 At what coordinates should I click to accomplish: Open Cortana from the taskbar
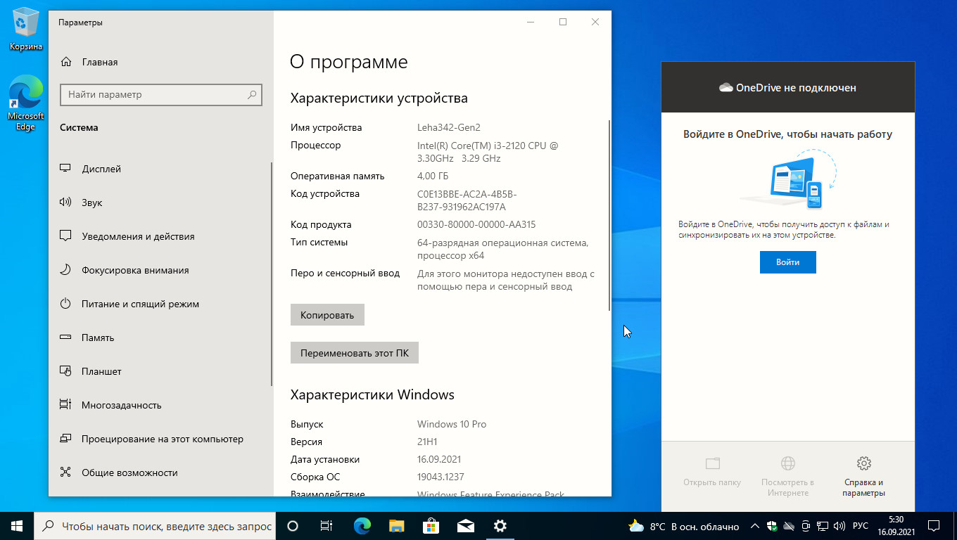[293, 526]
